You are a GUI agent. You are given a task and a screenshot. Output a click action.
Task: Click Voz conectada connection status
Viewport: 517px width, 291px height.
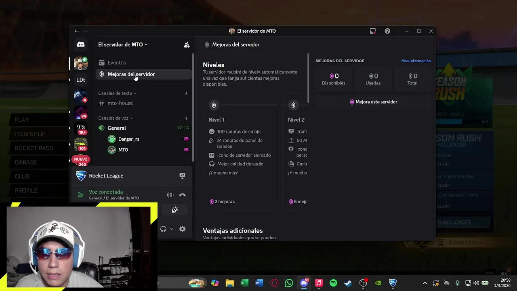tap(106, 192)
